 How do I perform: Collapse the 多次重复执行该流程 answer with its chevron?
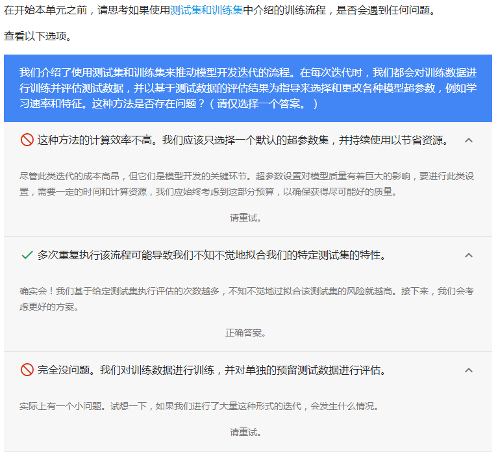[469, 255]
